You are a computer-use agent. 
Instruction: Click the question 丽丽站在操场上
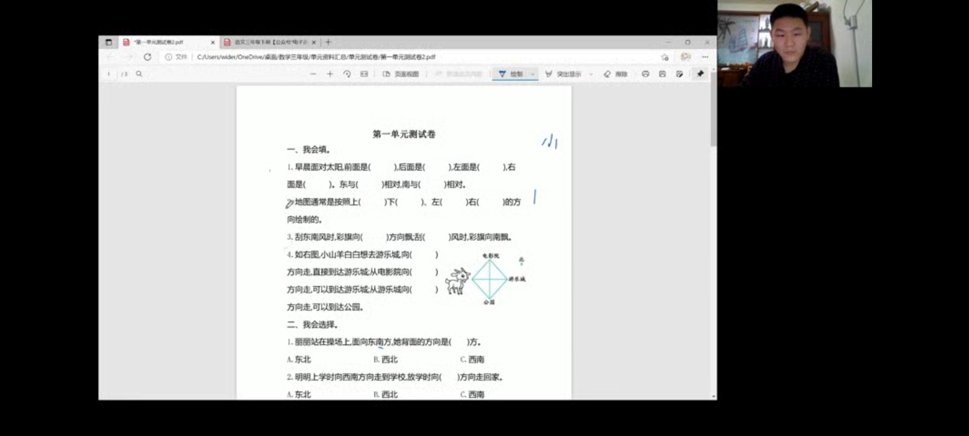(384, 342)
